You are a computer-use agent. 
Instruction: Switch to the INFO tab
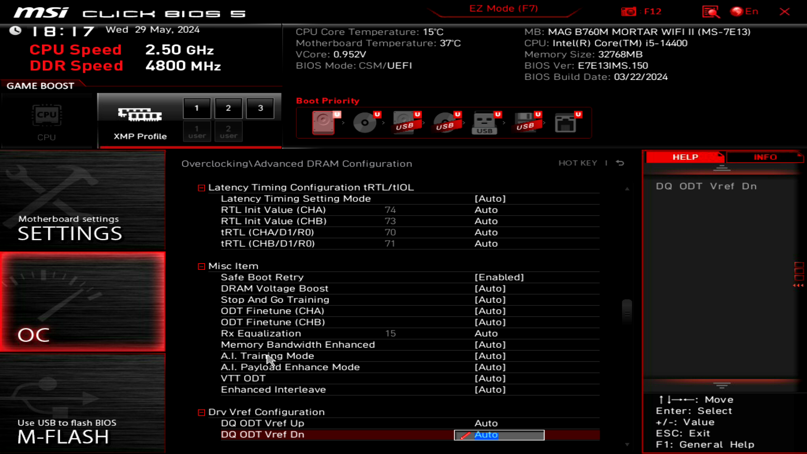point(765,157)
